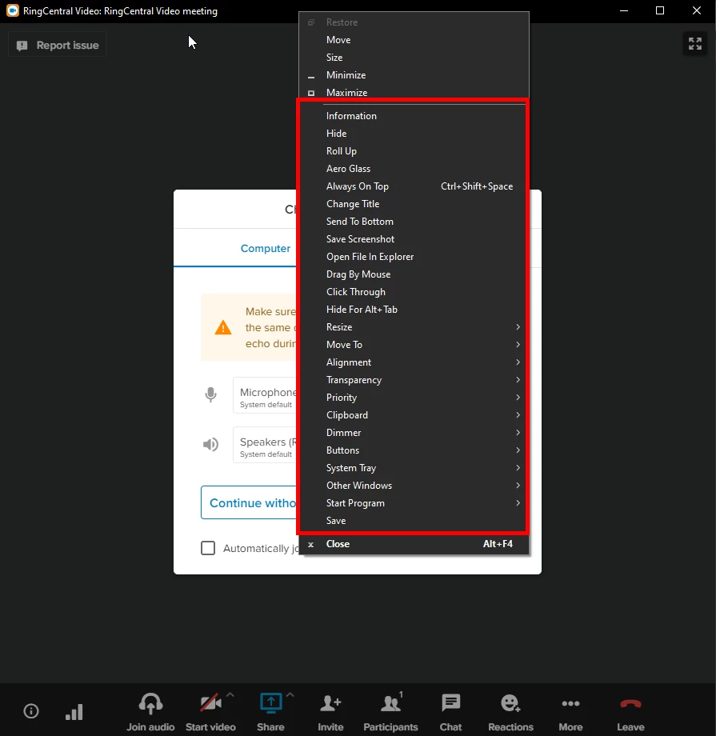This screenshot has height=736, width=716.
Task: Open the Chat bubble icon
Action: click(x=450, y=703)
